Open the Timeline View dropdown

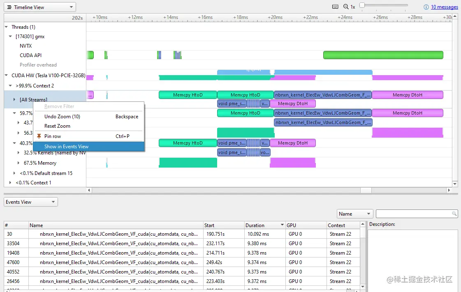click(x=39, y=7)
